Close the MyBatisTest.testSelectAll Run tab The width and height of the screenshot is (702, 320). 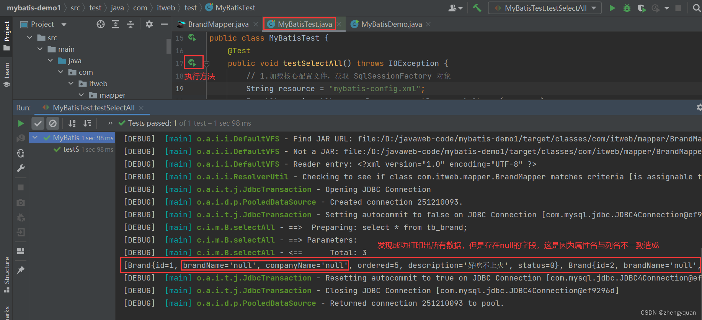pyautogui.click(x=141, y=108)
